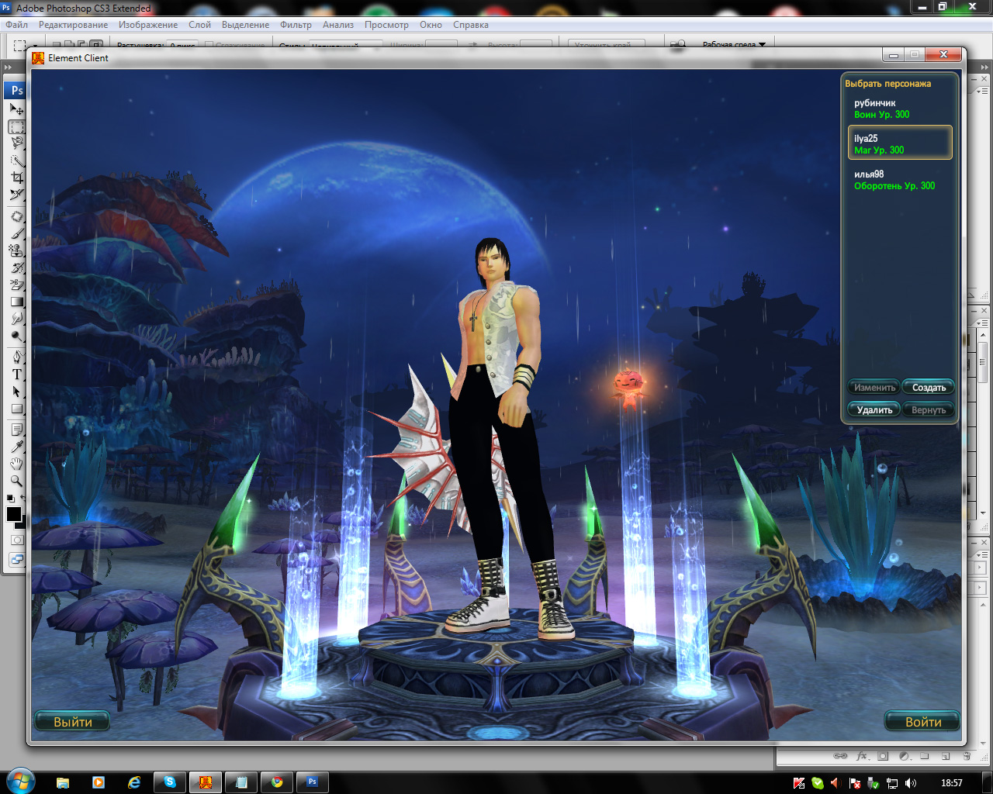Expand the toolbox with double-arrow

point(9,67)
